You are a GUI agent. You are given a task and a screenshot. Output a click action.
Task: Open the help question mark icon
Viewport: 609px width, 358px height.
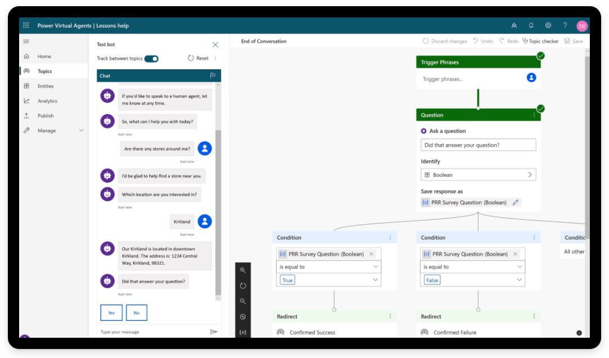coord(565,26)
